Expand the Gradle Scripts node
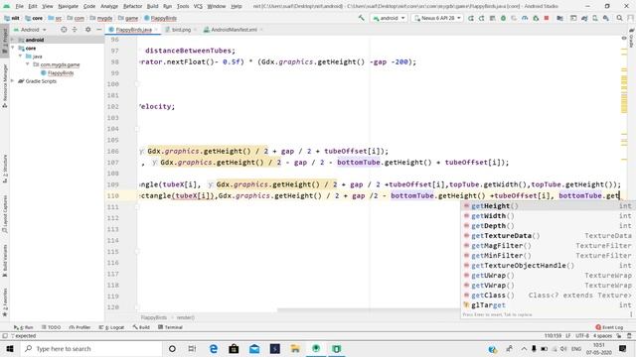636x357 pixels. click(13, 81)
